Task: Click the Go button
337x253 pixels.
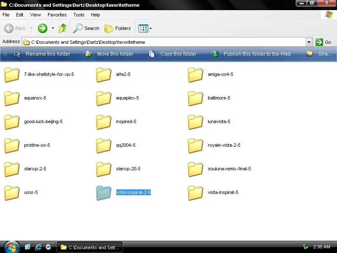Action: (324, 42)
